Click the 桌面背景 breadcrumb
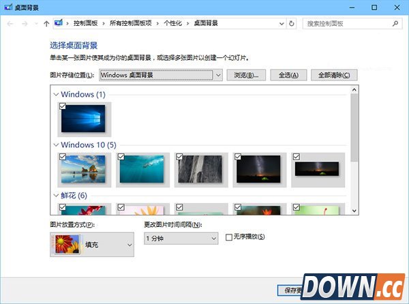This screenshot has height=304, width=409. [x=206, y=23]
